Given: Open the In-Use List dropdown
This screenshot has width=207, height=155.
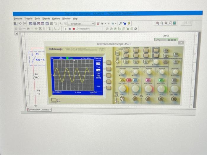Looking at the screenshot, I should point(81,24).
